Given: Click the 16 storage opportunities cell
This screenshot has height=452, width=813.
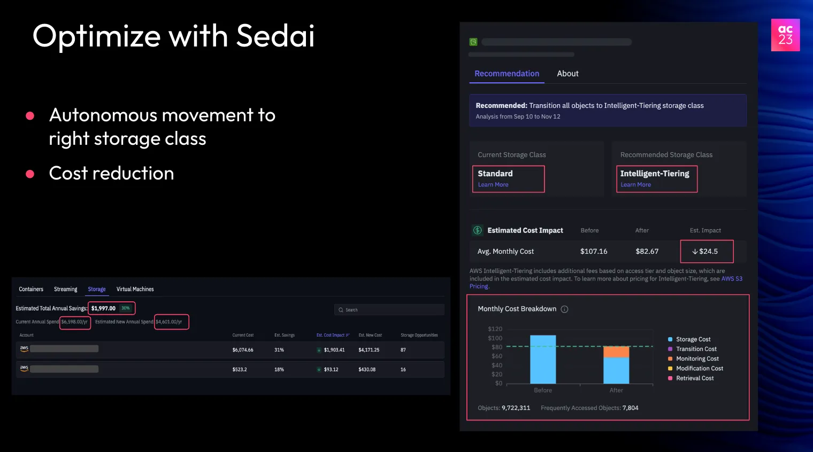Looking at the screenshot, I should coord(403,369).
